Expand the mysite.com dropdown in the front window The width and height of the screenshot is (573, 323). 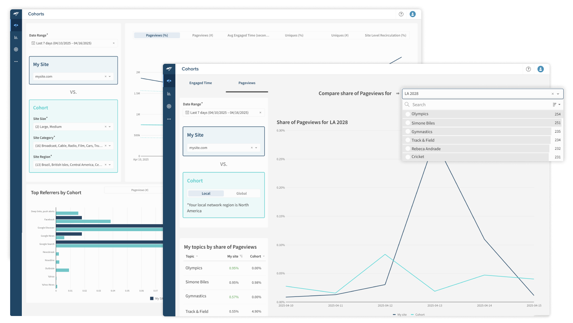[x=256, y=148]
